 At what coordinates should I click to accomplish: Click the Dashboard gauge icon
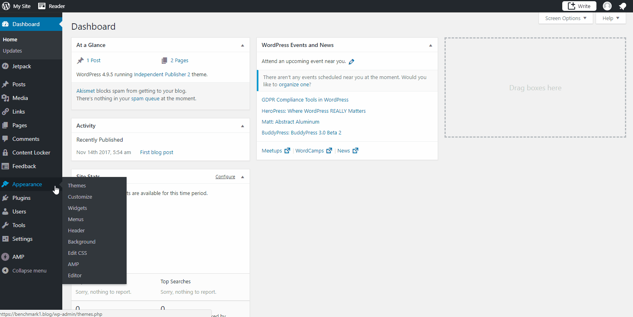tap(5, 24)
